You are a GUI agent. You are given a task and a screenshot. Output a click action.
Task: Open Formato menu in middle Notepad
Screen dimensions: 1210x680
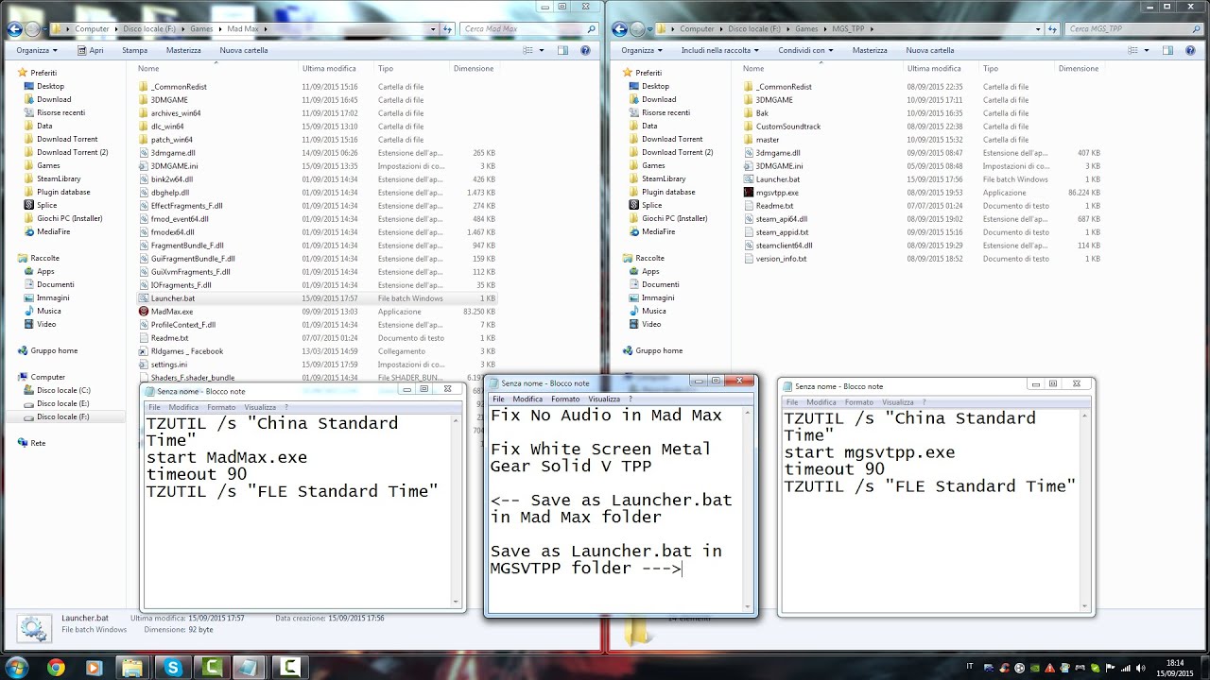[565, 399]
